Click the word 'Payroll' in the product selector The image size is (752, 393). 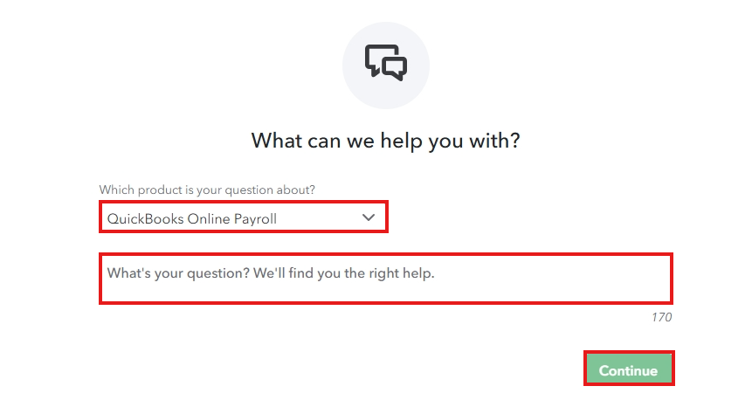coord(255,219)
